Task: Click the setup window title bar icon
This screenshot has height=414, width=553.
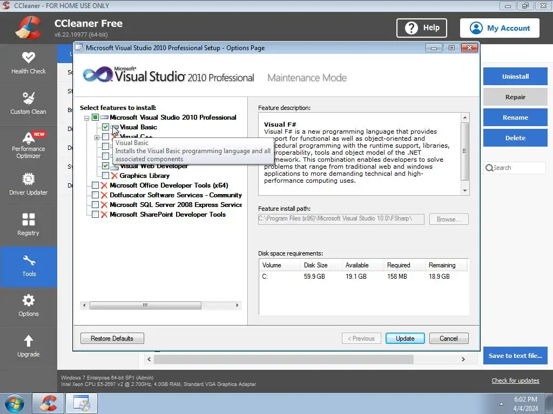Action: click(x=80, y=48)
